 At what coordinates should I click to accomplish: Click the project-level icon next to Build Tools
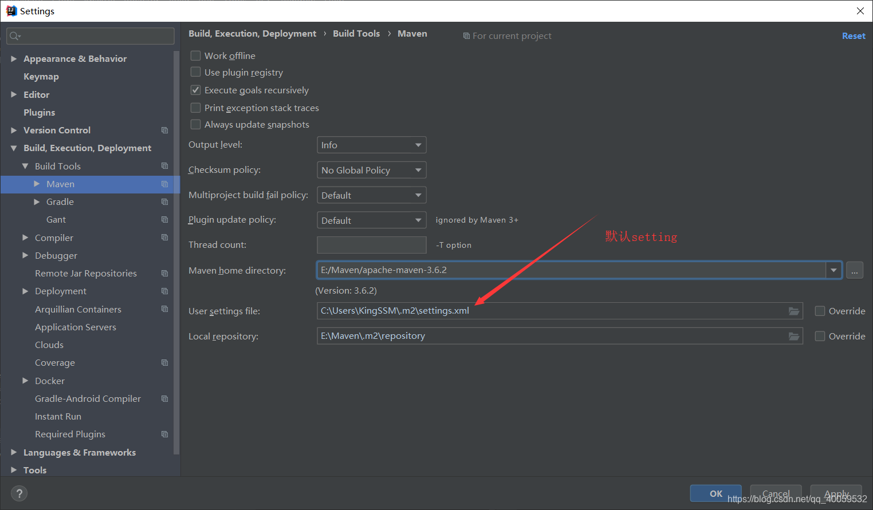[x=164, y=166]
